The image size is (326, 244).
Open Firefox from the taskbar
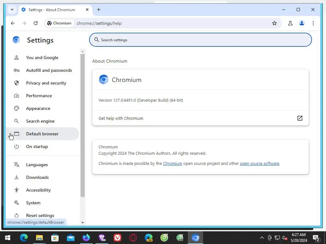[x=86, y=238]
